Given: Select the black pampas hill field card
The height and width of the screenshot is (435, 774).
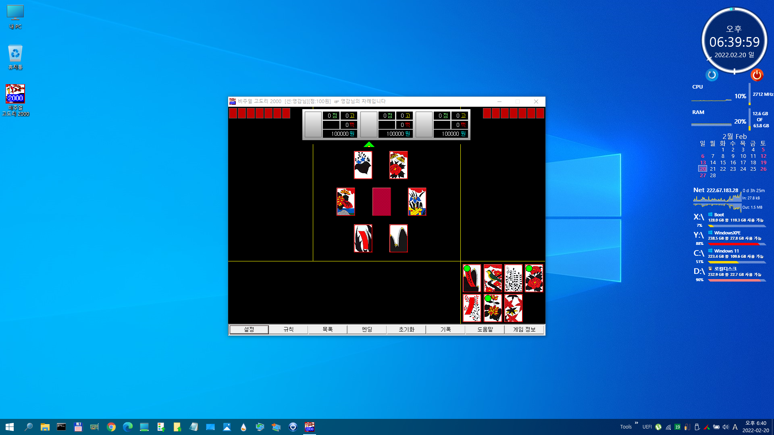Looking at the screenshot, I should pyautogui.click(x=398, y=238).
